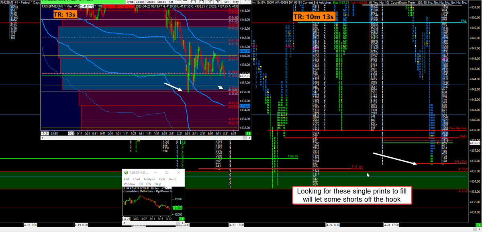Open the Chart menu in the delta window
The image size is (482, 232).
pyautogui.click(x=136, y=179)
